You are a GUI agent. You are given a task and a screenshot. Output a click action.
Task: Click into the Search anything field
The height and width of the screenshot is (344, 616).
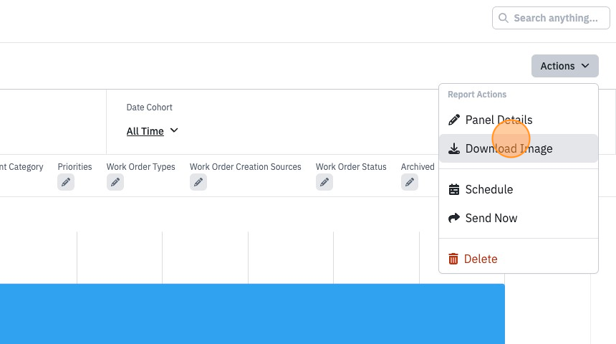tap(551, 18)
